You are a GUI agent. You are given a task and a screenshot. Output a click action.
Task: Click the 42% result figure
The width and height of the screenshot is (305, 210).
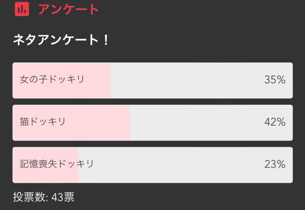point(275,122)
